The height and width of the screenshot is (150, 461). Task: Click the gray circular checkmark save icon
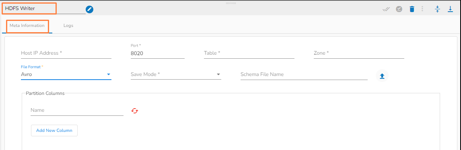pyautogui.click(x=399, y=9)
